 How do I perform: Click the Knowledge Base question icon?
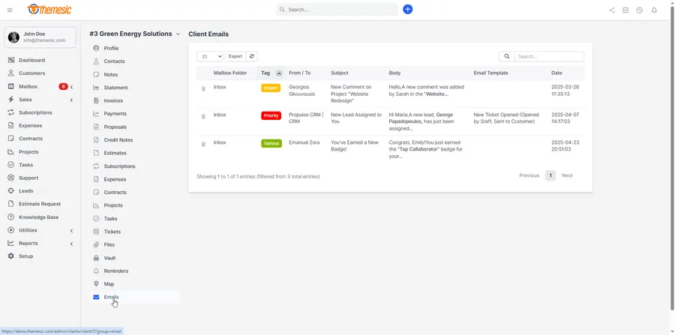(11, 217)
